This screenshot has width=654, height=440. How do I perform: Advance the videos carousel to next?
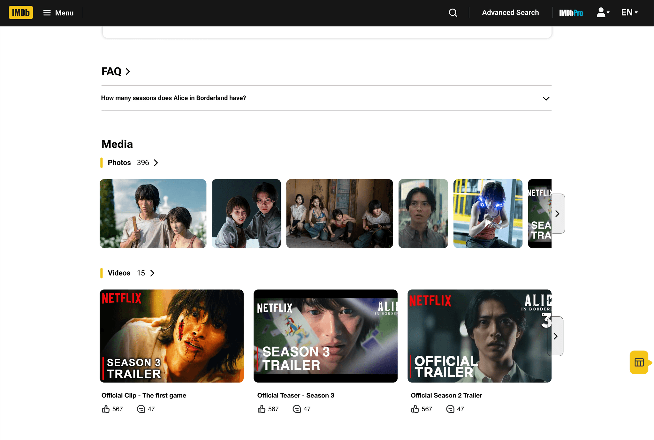555,336
